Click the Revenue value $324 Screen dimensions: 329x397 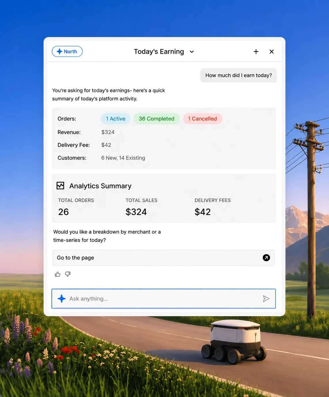(x=108, y=132)
